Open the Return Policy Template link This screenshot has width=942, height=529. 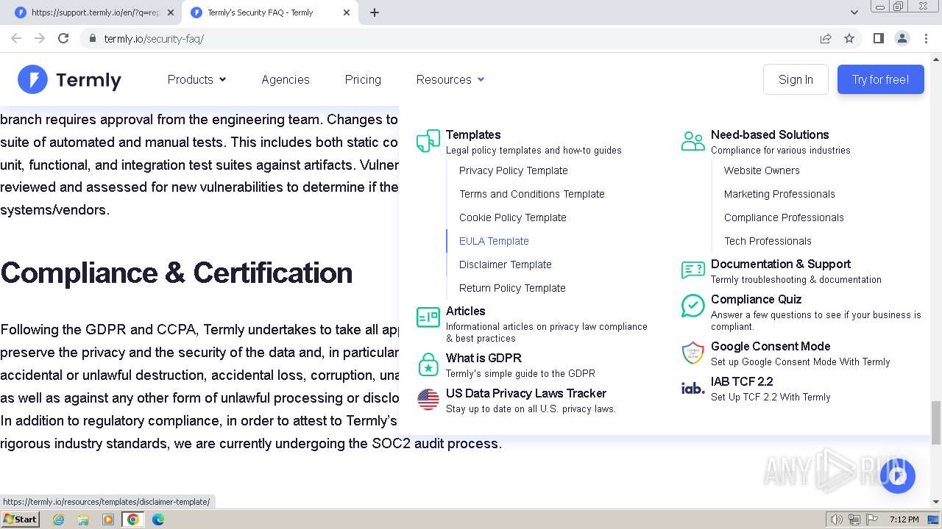pyautogui.click(x=512, y=288)
